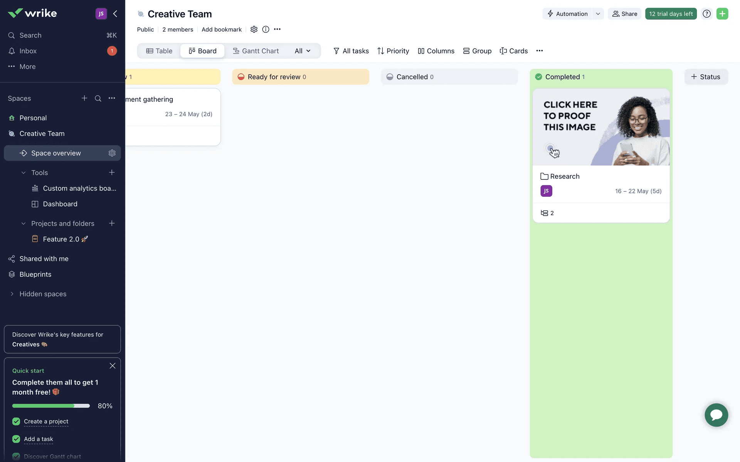Open the Automation dropdown arrow

[x=598, y=14]
